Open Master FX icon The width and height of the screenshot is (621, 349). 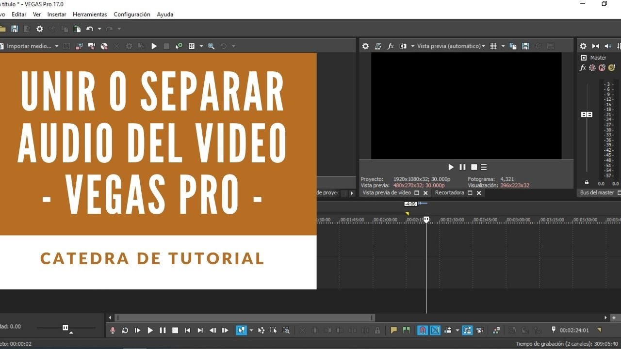(x=583, y=67)
